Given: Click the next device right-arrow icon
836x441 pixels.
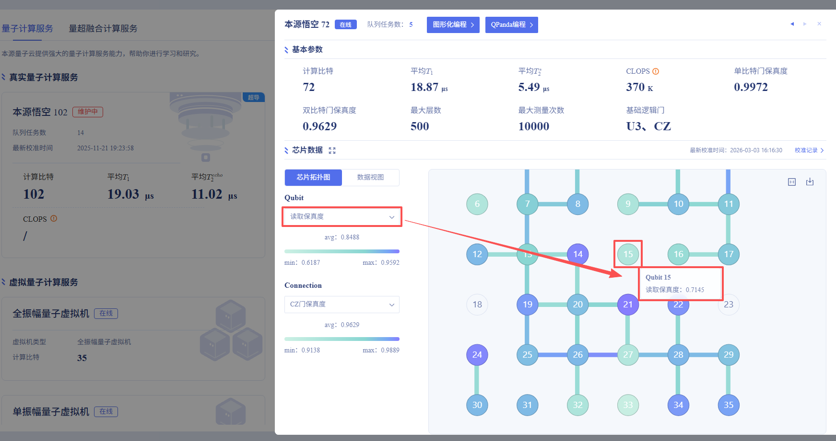Looking at the screenshot, I should [805, 24].
